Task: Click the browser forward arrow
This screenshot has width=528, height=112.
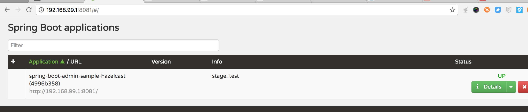Action: [x=18, y=10]
